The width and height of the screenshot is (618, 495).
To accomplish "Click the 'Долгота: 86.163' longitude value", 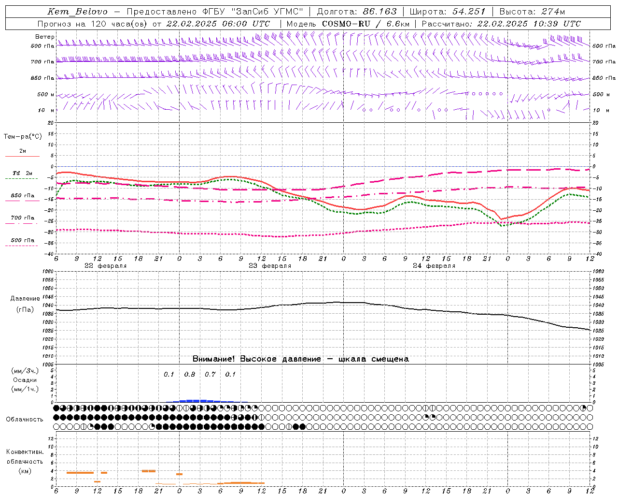I will click(357, 12).
